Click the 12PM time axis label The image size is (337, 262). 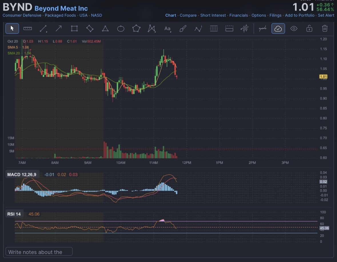click(x=187, y=163)
